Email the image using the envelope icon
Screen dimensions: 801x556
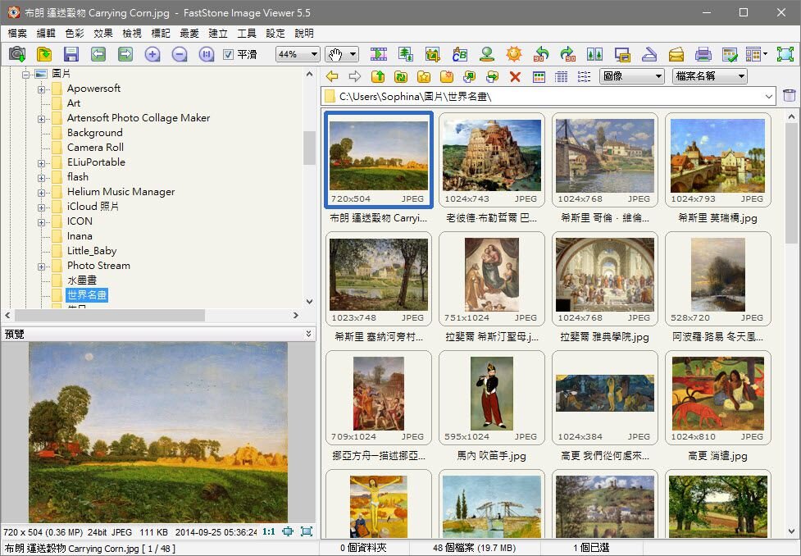coord(676,53)
